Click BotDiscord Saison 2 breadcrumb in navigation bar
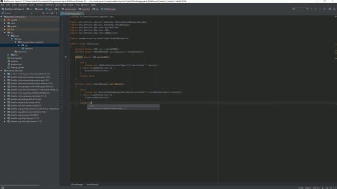The height and width of the screenshot is (189, 337). click(x=13, y=9)
